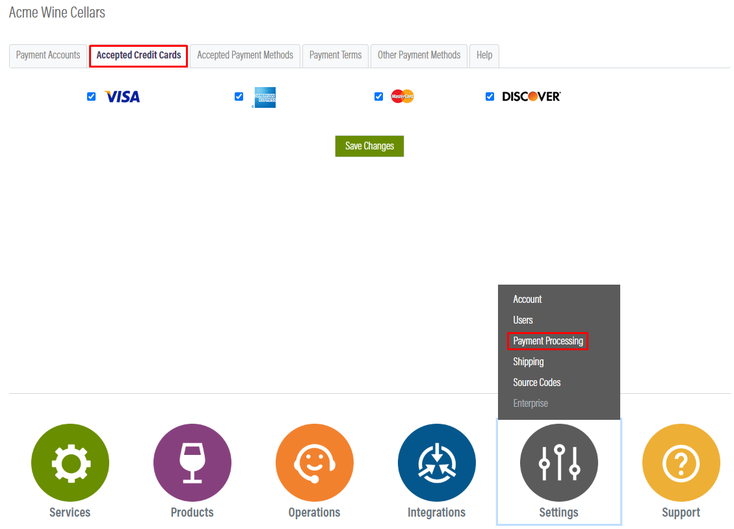The height and width of the screenshot is (529, 734).
Task: Open the Integrations blue circular icon
Action: [437, 463]
